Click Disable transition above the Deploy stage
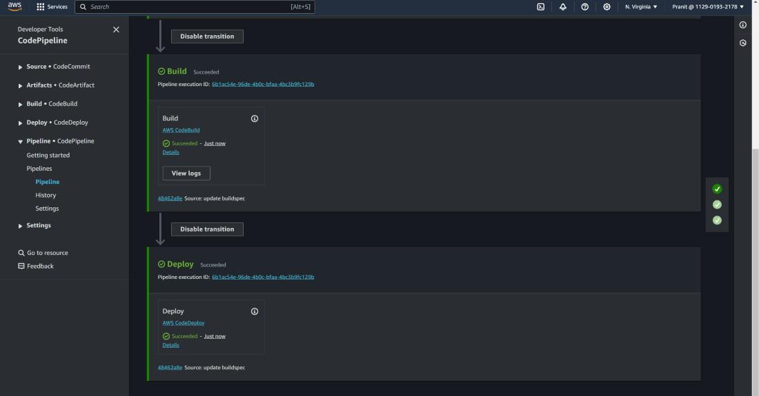The width and height of the screenshot is (759, 396). pyautogui.click(x=207, y=229)
